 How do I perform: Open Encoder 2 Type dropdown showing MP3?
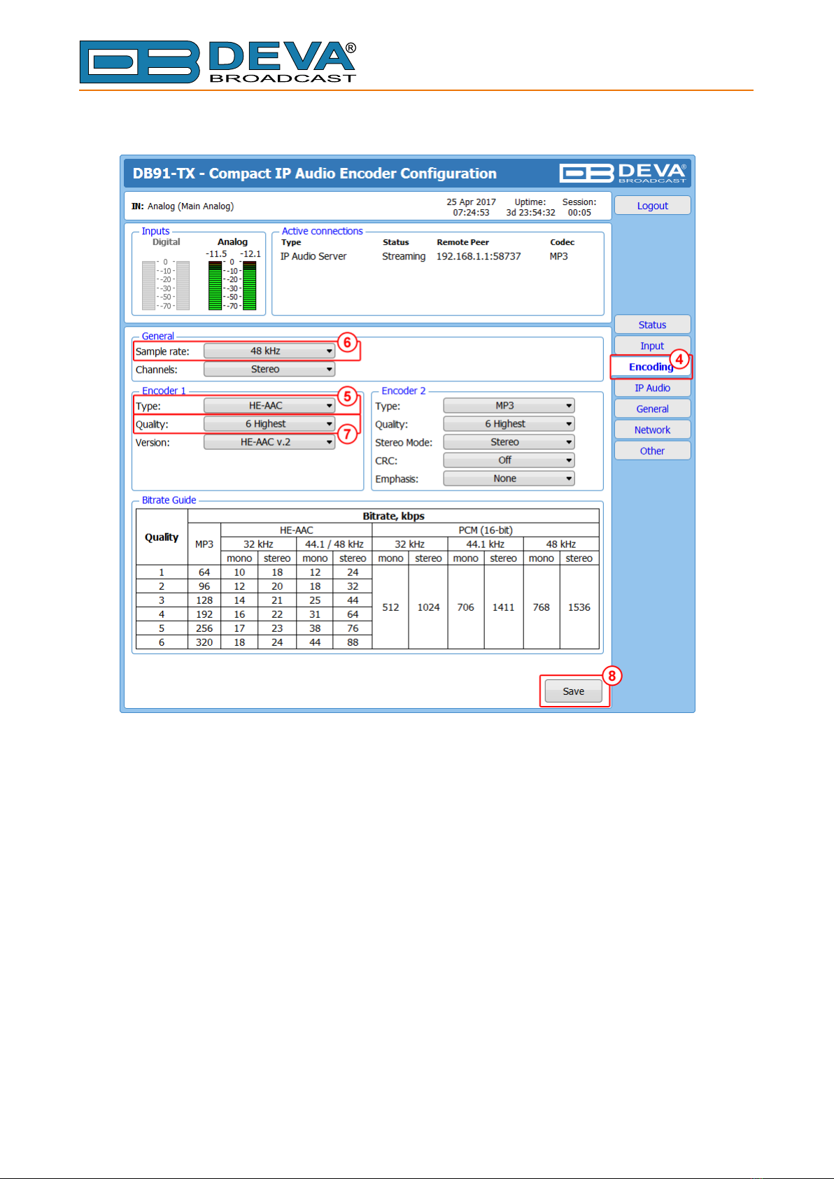tap(509, 406)
